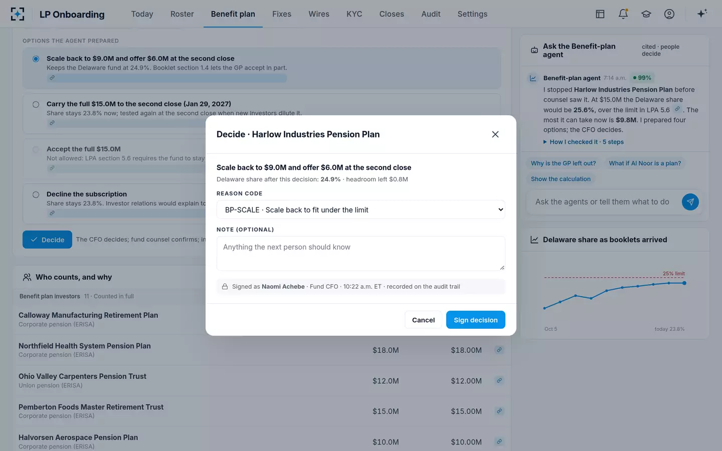
Task: Click the $12.0M value in Ohio Valley row
Action: tap(386, 381)
